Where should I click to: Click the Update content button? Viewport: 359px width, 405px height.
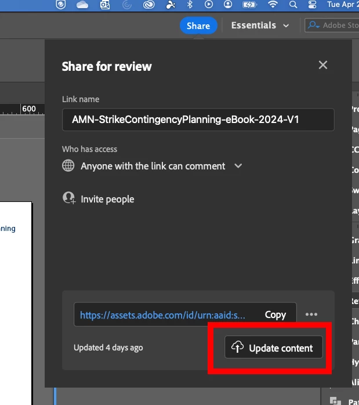pyautogui.click(x=274, y=348)
